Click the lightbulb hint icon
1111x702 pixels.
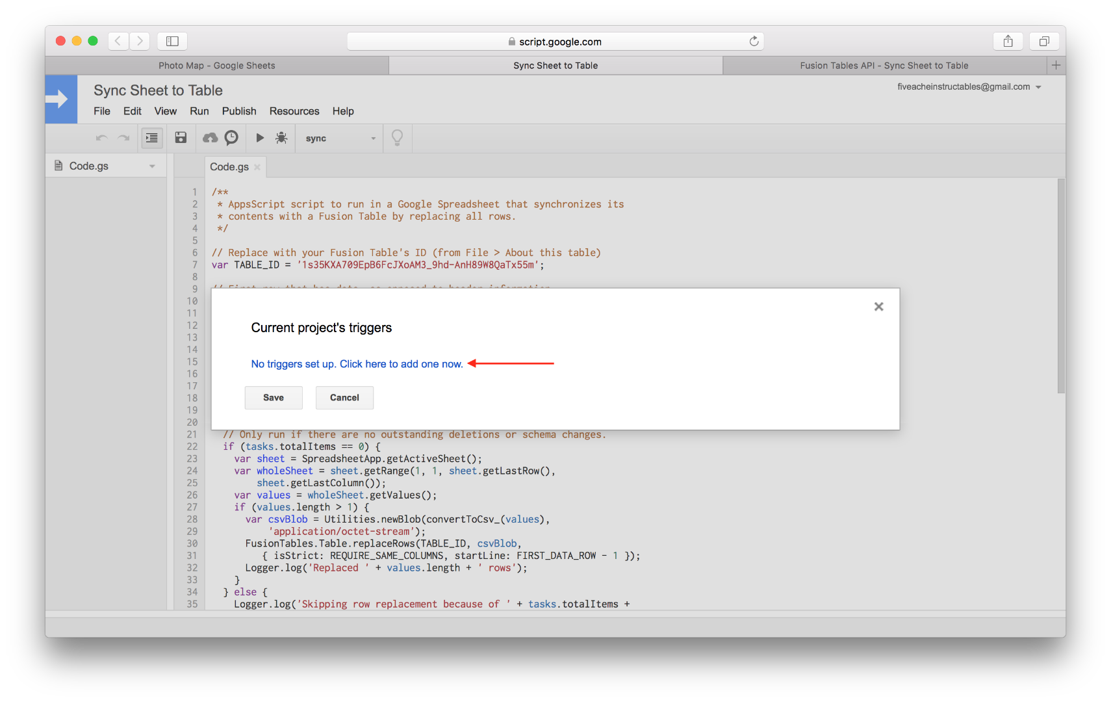397,138
